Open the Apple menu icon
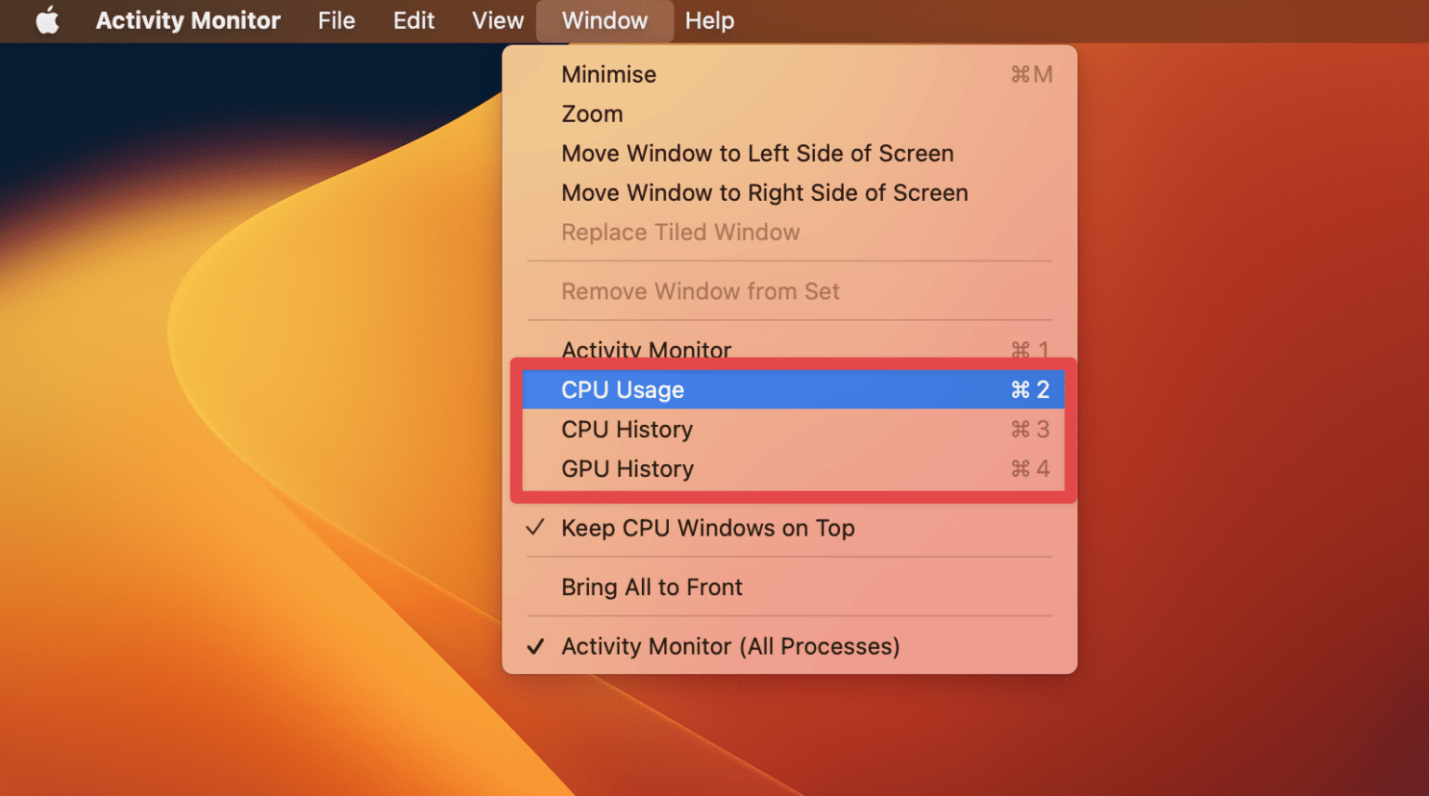 pos(47,20)
